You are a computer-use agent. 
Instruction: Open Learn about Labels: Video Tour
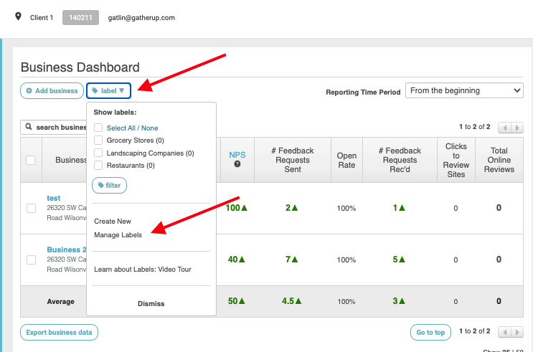142,270
